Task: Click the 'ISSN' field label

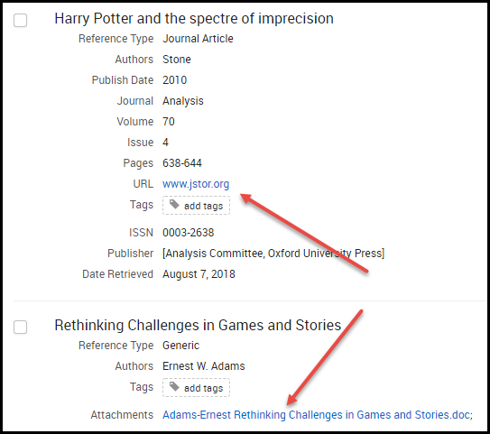Action: point(142,233)
